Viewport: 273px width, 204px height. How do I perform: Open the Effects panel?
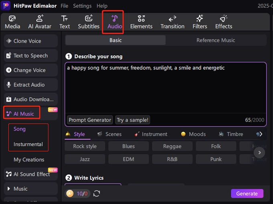pyautogui.click(x=223, y=22)
